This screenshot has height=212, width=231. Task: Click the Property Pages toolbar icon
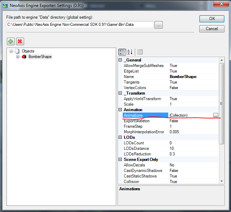[x=140, y=52]
